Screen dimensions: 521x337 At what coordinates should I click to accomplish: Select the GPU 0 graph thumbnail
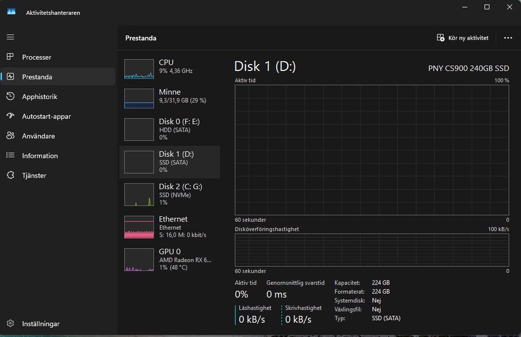pyautogui.click(x=139, y=260)
